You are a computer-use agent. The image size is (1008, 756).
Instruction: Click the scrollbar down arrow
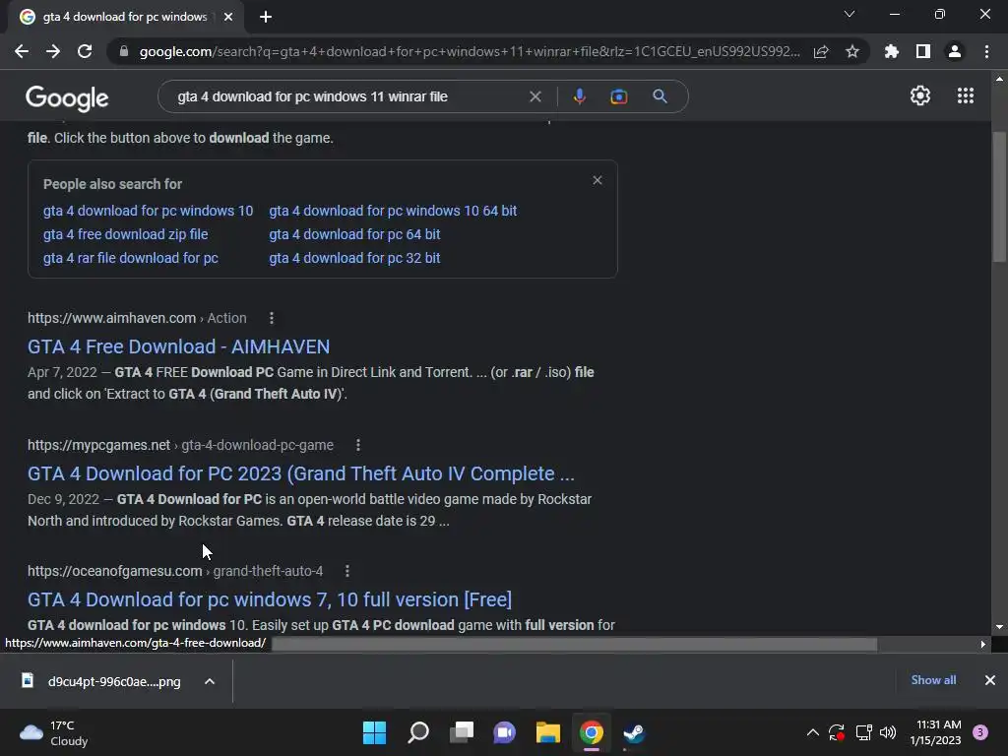[x=999, y=627]
